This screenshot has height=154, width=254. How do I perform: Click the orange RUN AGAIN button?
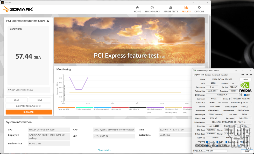(29, 112)
